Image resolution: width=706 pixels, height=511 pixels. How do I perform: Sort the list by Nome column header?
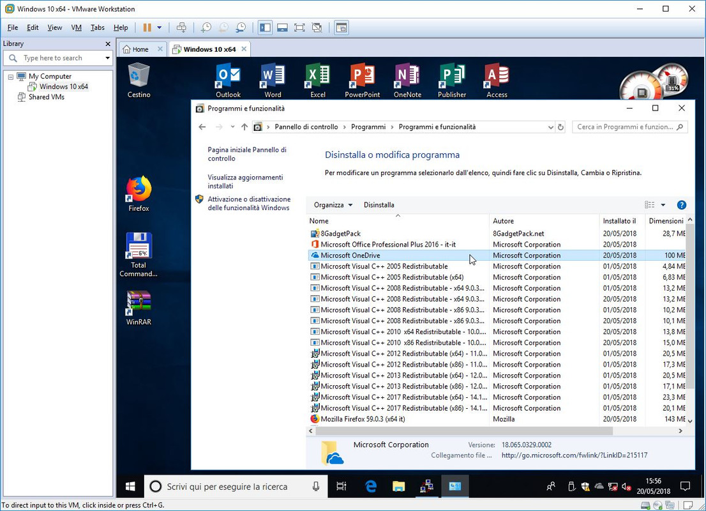(x=398, y=221)
